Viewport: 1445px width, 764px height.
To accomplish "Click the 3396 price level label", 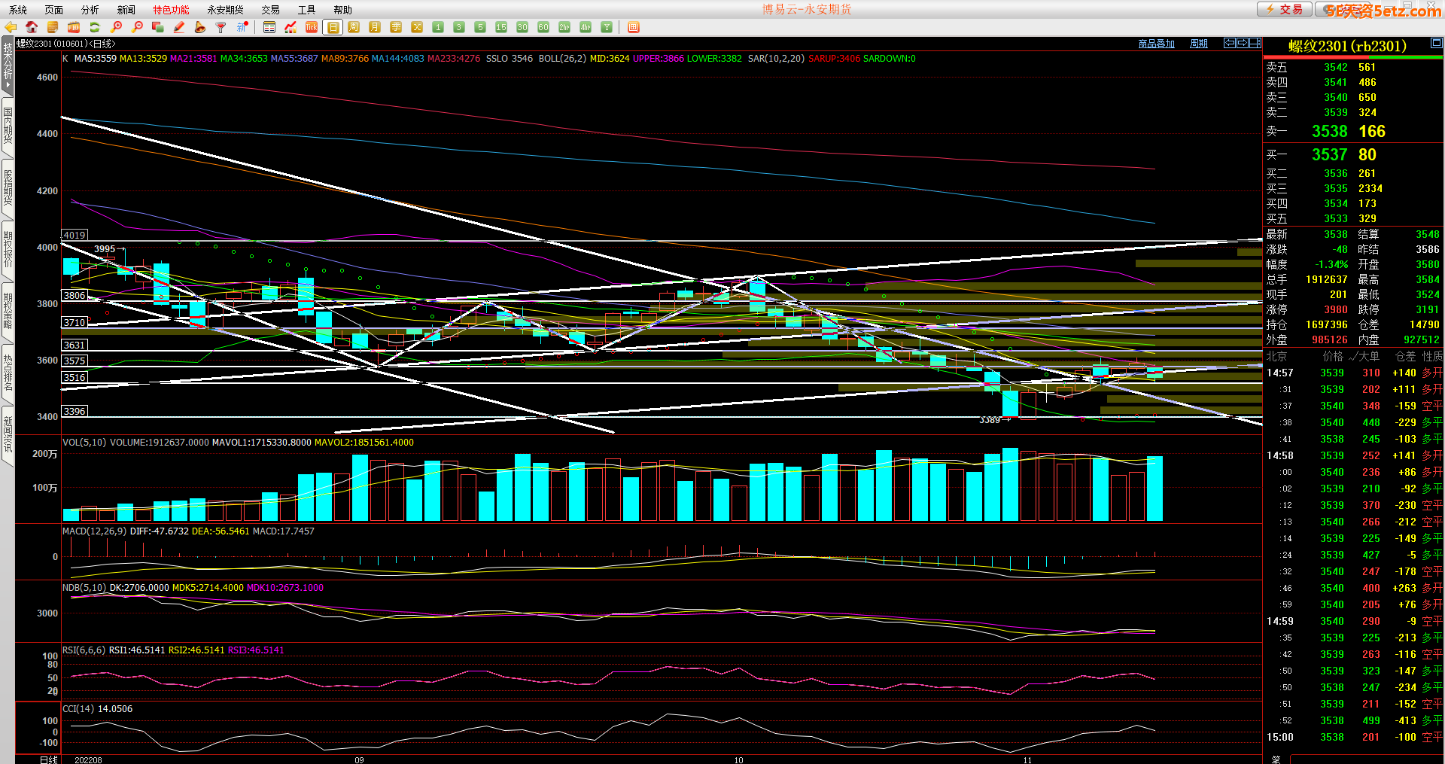I will (74, 411).
